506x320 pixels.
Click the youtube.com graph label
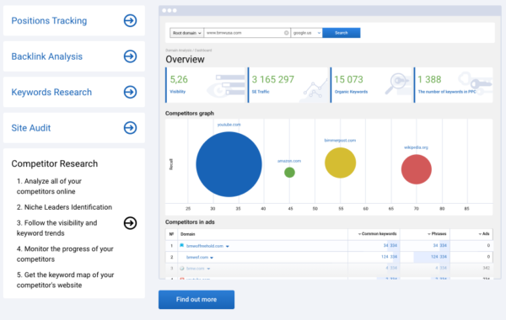pos(229,125)
